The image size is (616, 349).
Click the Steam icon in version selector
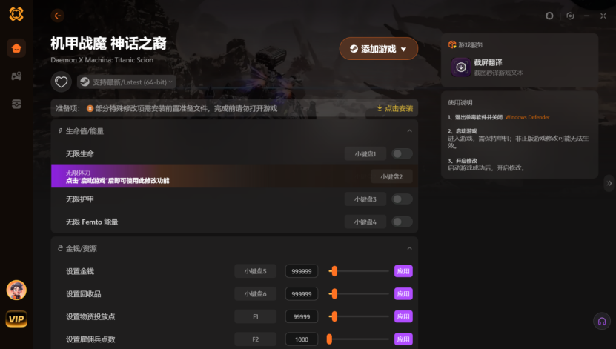(x=85, y=82)
